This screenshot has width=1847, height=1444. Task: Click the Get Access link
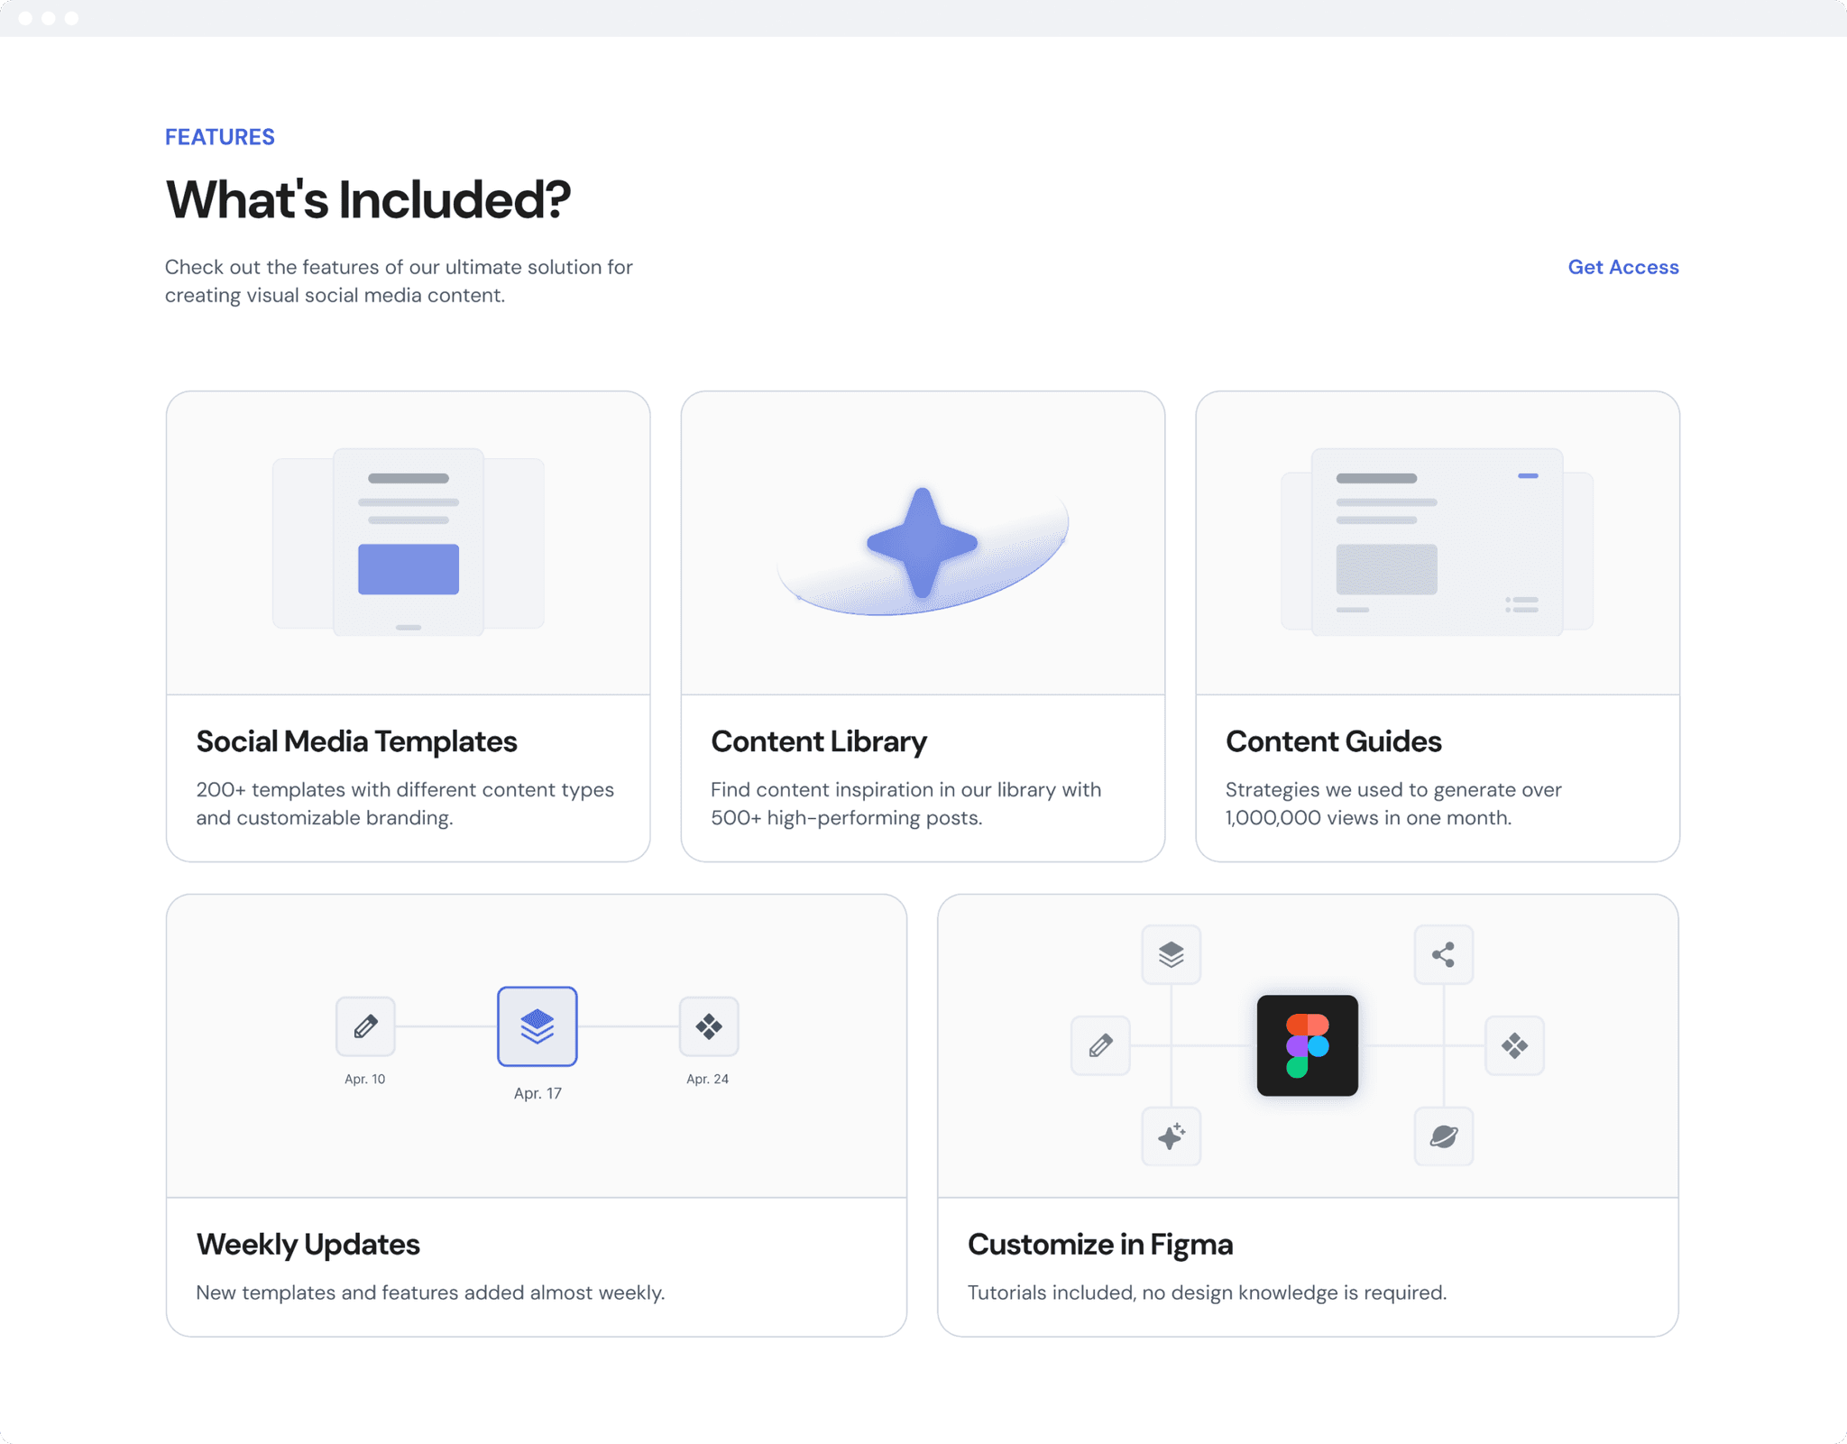pos(1622,267)
